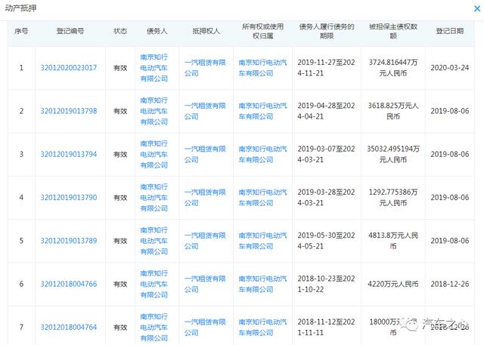Open registration number 32012019013790

click(69, 198)
